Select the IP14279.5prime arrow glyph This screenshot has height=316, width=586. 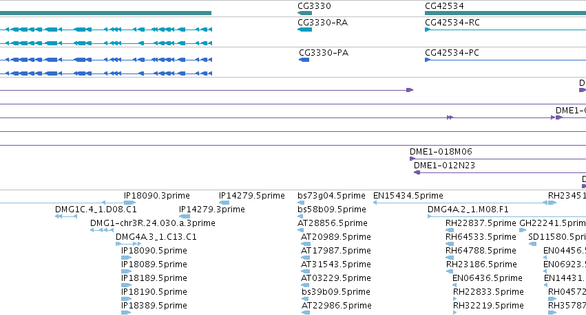pos(224,203)
